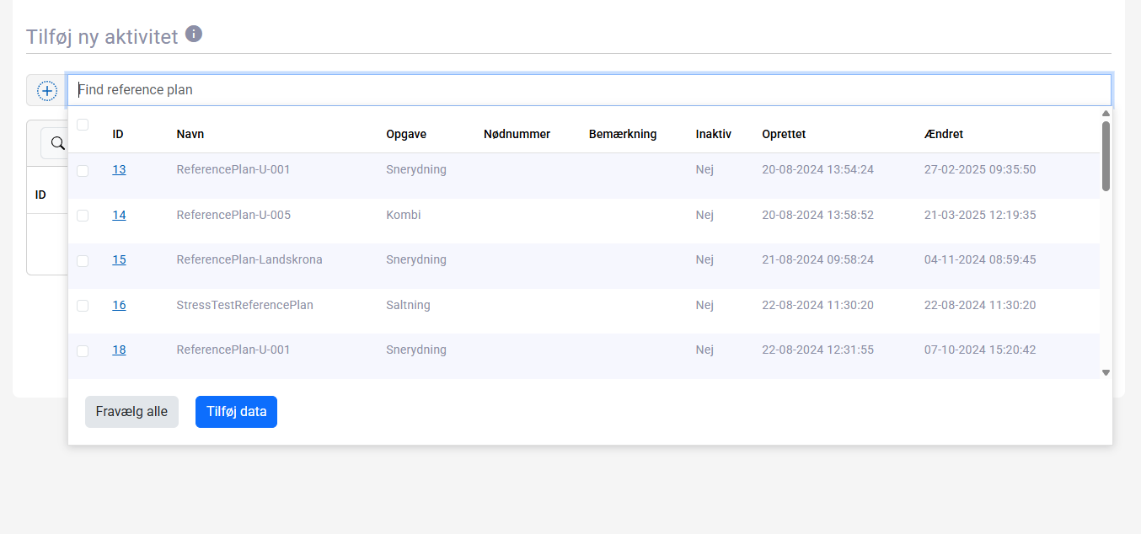This screenshot has height=534, width=1141.
Task: Click the Tilføj ny aktivitet heading
Action: [102, 37]
